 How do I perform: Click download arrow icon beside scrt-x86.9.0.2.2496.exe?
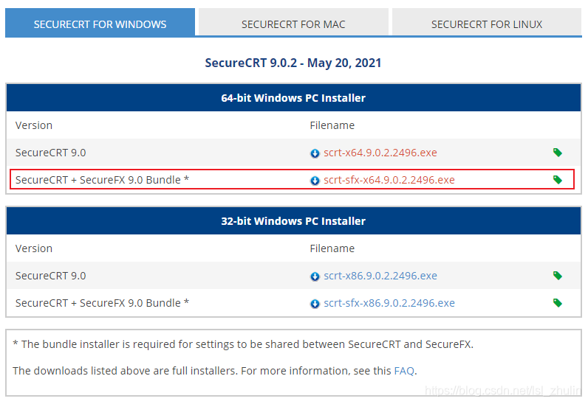click(x=315, y=276)
